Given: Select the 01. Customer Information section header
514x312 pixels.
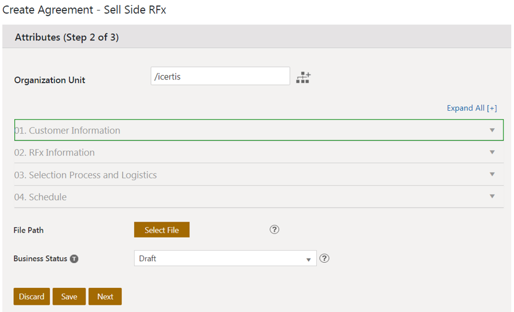Looking at the screenshot, I should click(x=67, y=130).
